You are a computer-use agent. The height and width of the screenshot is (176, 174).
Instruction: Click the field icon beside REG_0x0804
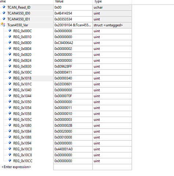point(10,48)
